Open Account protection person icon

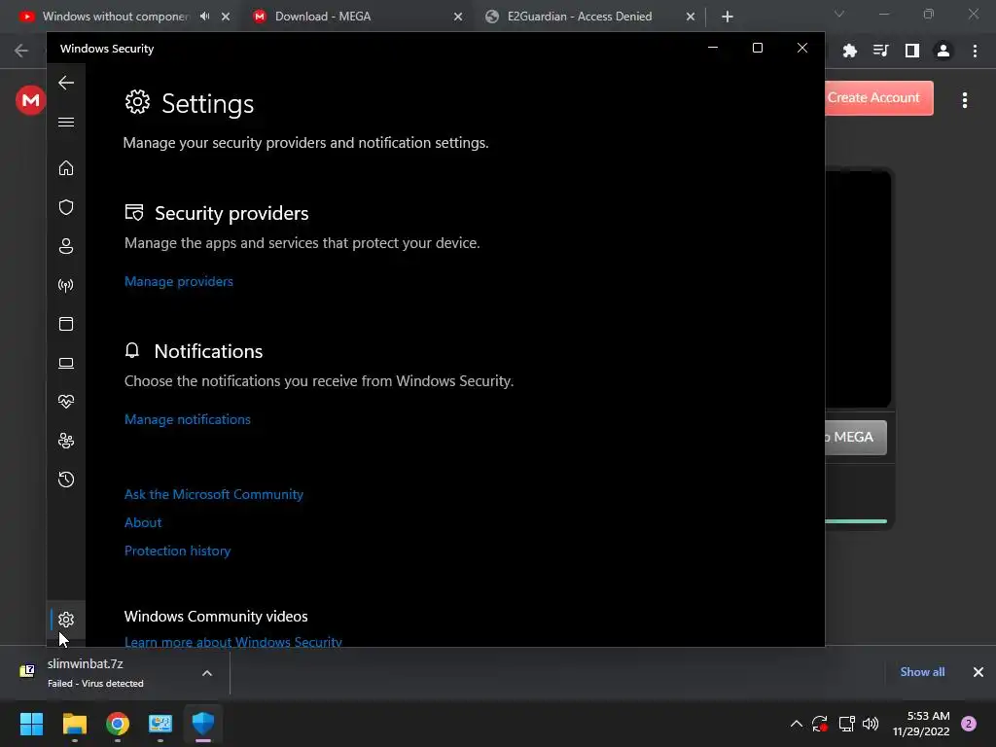pos(66,246)
